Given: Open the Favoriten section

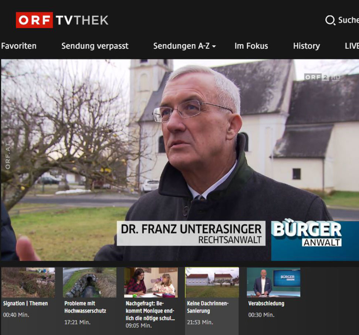Looking at the screenshot, I should [18, 46].
